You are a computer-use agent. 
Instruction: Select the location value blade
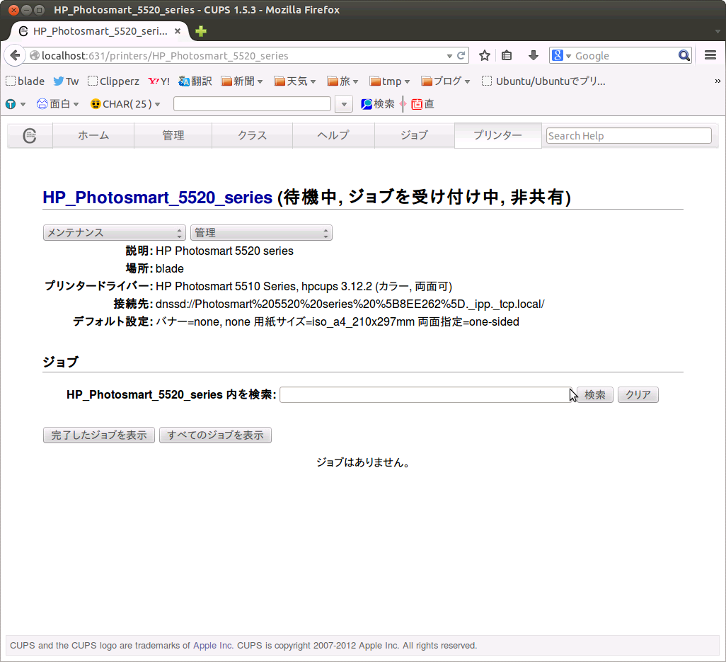pyautogui.click(x=169, y=268)
